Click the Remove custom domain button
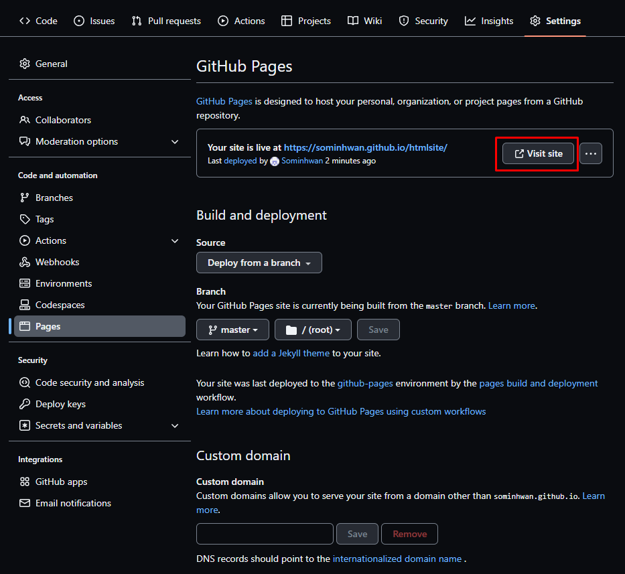Screen dimensions: 625x574 [409, 534]
